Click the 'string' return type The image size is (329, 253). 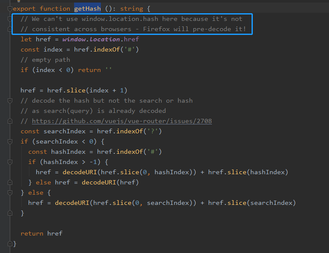[132, 9]
